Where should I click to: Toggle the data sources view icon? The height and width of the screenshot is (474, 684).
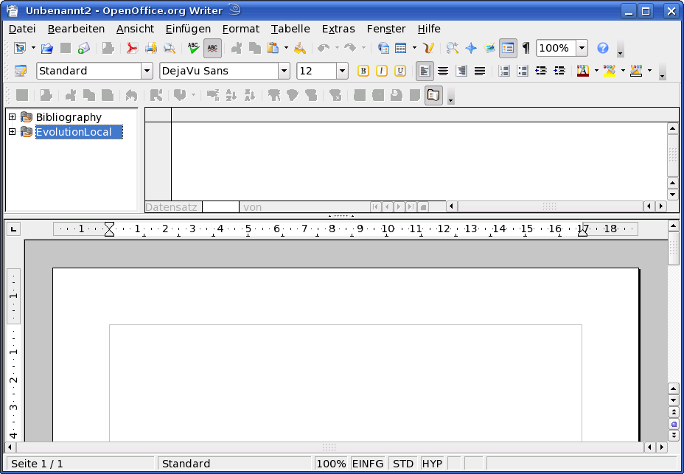[x=507, y=46]
